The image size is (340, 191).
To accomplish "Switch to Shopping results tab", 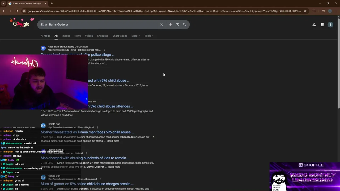I will pos(103,36).
